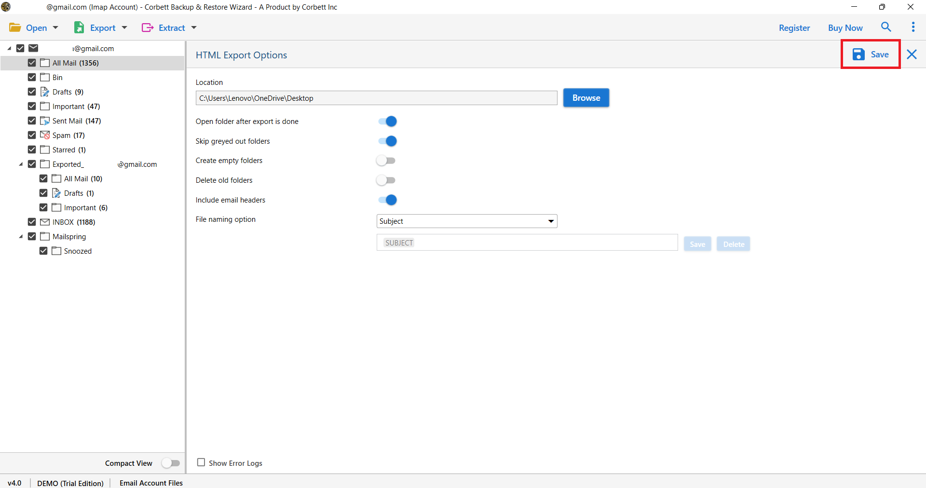The width and height of the screenshot is (926, 488).
Task: Click the Browse button
Action: point(586,98)
